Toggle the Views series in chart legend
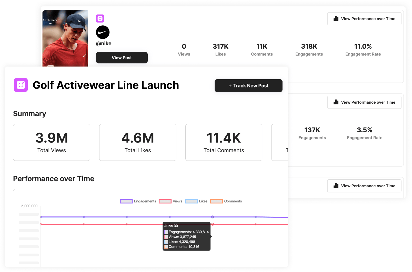The height and width of the screenshot is (272, 412). tap(170, 201)
